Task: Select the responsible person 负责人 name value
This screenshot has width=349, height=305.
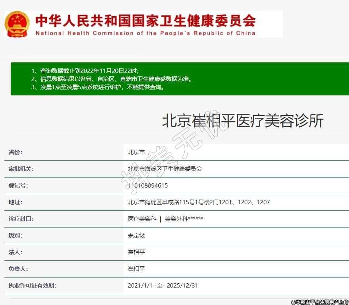Action: (136, 269)
